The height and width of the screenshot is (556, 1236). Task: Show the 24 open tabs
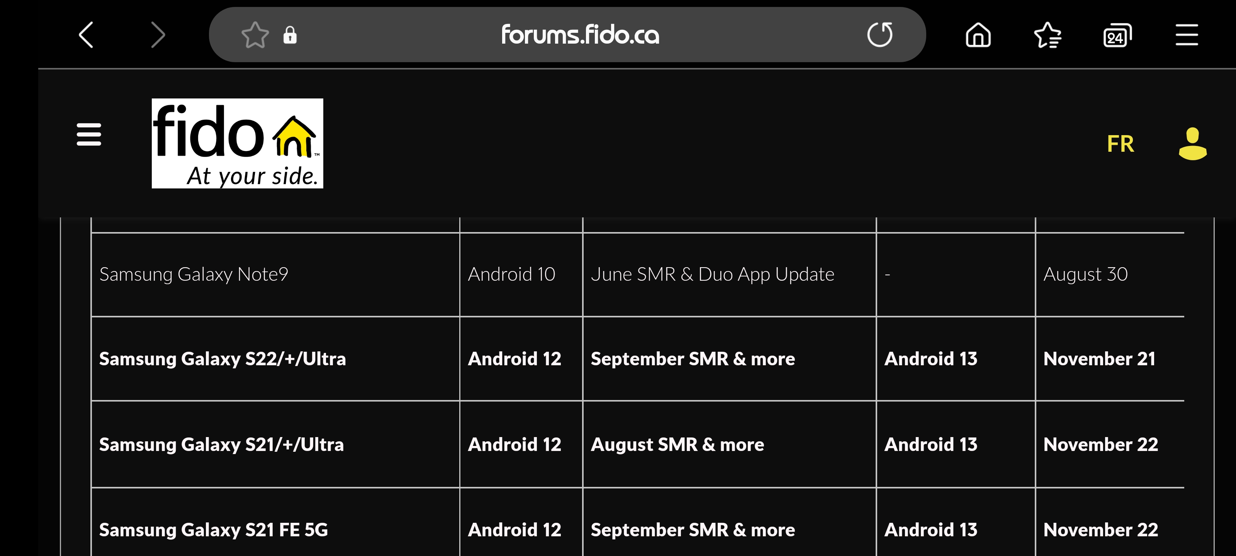tap(1117, 34)
